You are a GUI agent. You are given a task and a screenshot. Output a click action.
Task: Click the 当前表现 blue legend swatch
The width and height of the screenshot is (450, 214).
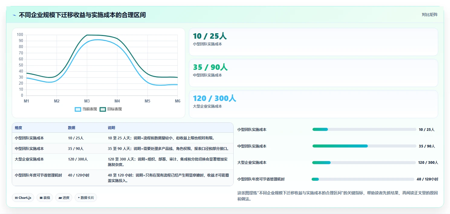78,109
